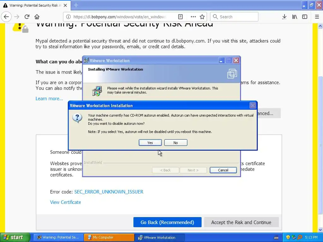The image size is (323, 242).
Task: Toggle reader view in address bar
Action: (180, 17)
